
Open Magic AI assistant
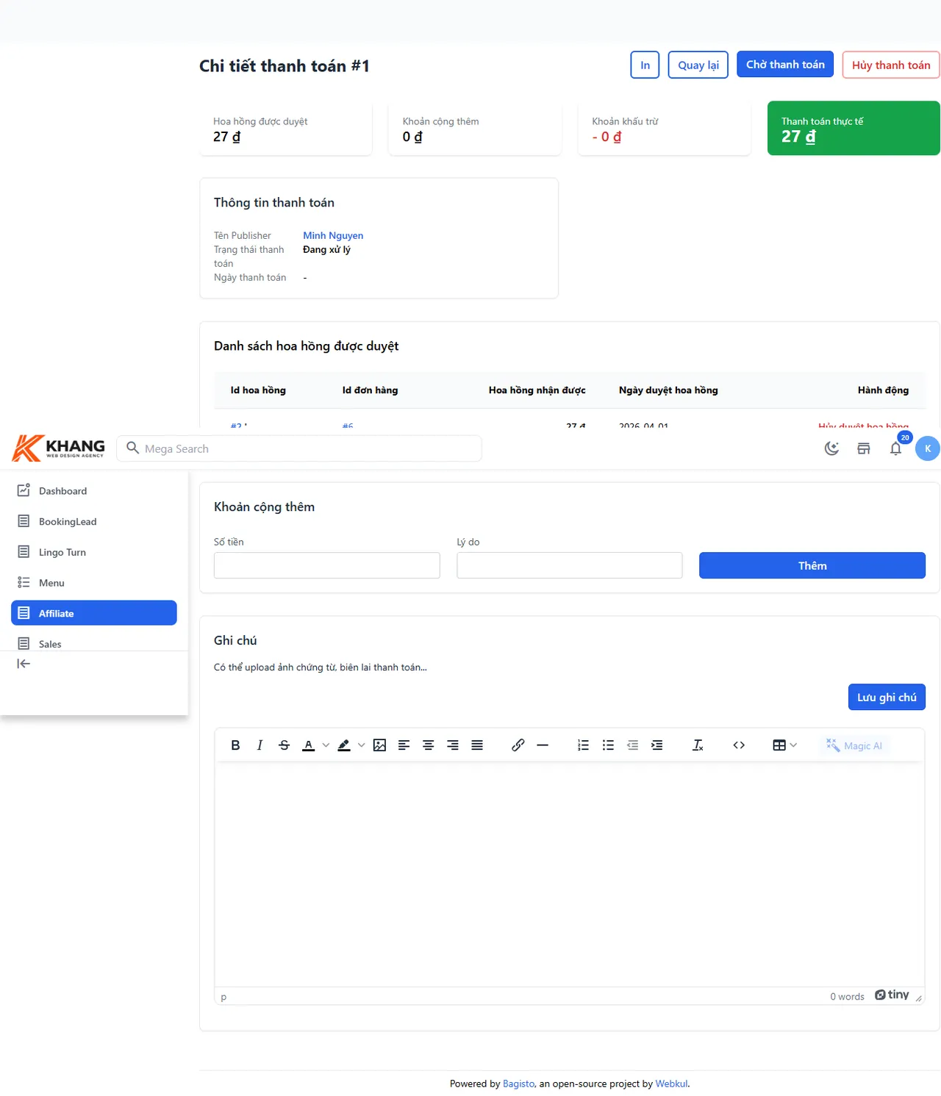pos(854,745)
